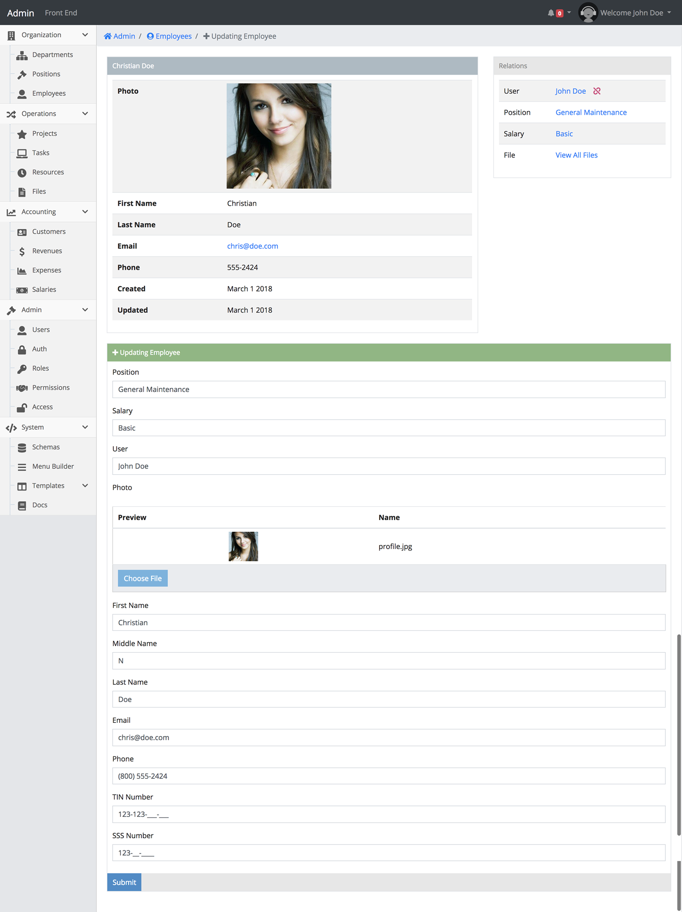Click the Permissions handshake icon

(22, 388)
